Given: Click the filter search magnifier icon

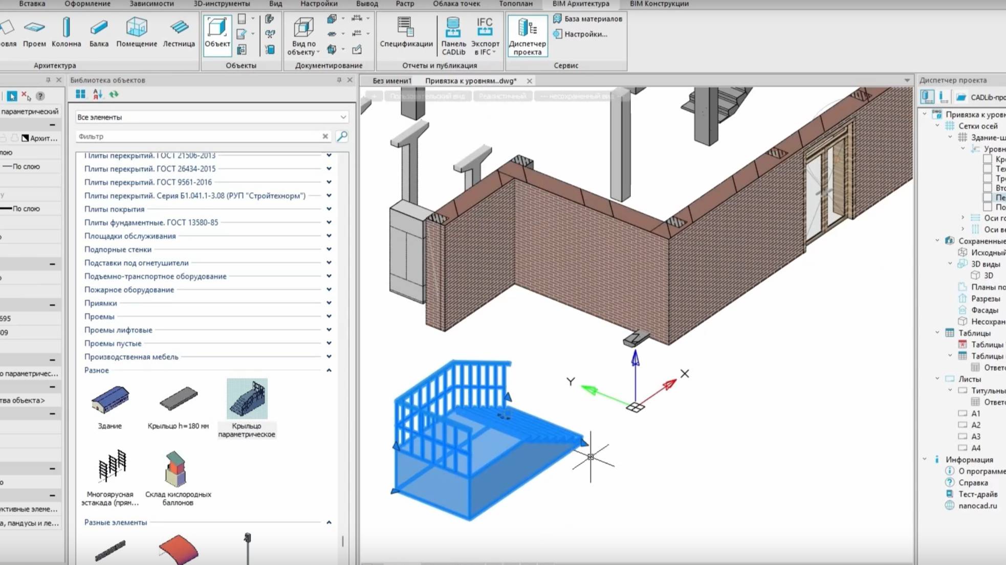Looking at the screenshot, I should (342, 136).
